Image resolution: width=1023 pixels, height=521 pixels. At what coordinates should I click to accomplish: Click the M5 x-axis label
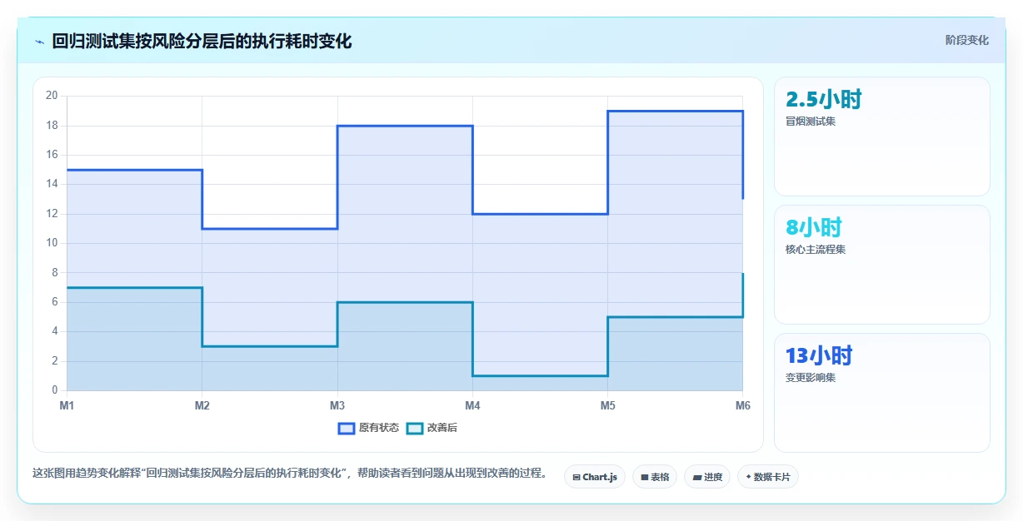tap(608, 405)
